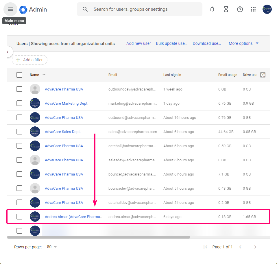Image resolution: width=277 pixels, height=264 pixels.
Task: Click Add new user
Action: tap(138, 43)
